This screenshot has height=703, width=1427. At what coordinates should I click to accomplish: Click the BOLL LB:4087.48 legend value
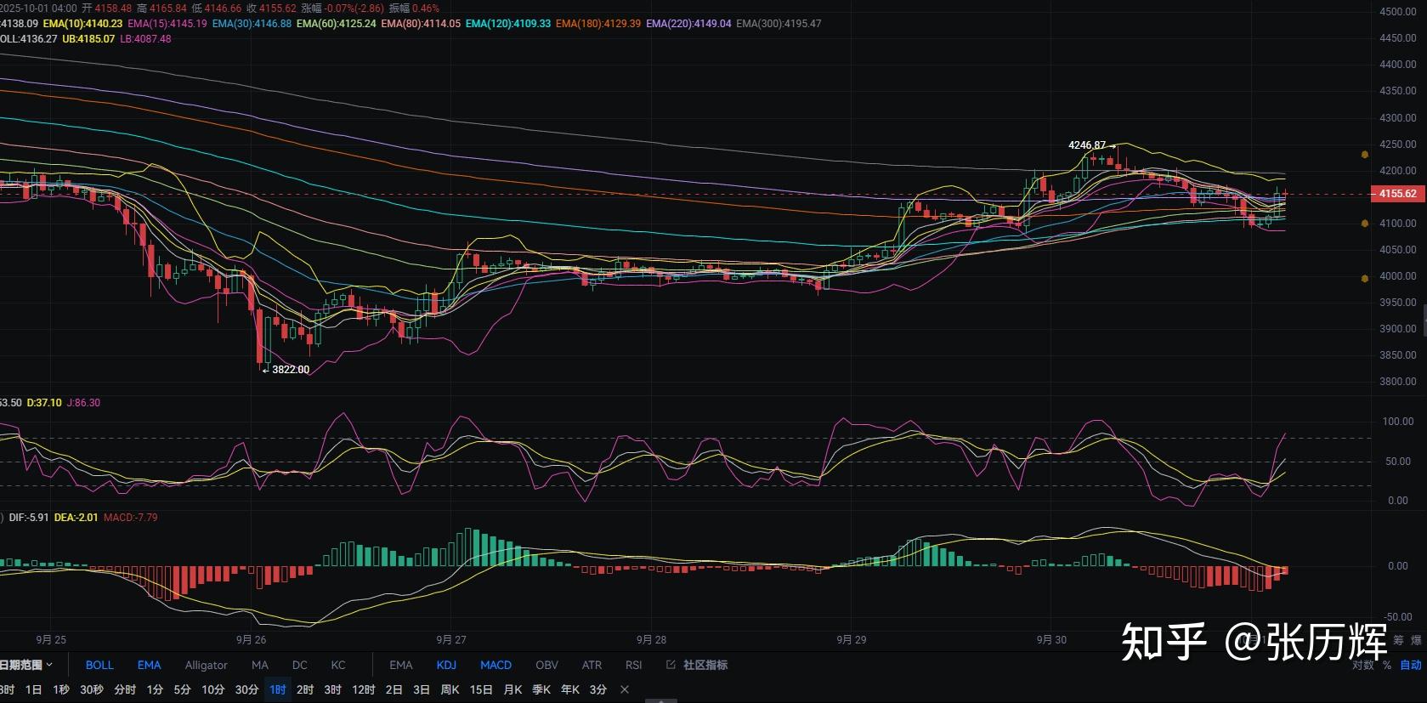pyautogui.click(x=145, y=39)
